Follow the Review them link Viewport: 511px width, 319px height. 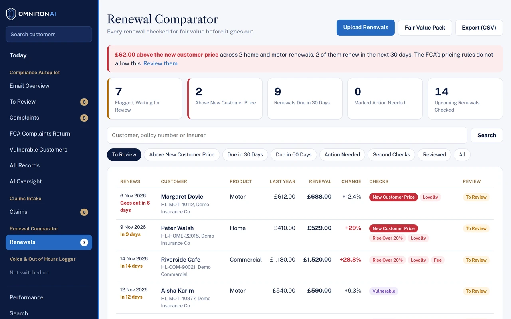pos(160,63)
